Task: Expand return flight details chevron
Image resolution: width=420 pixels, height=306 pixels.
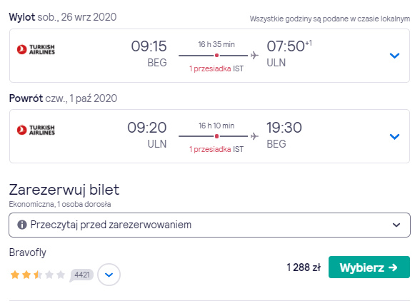Action: point(394,136)
